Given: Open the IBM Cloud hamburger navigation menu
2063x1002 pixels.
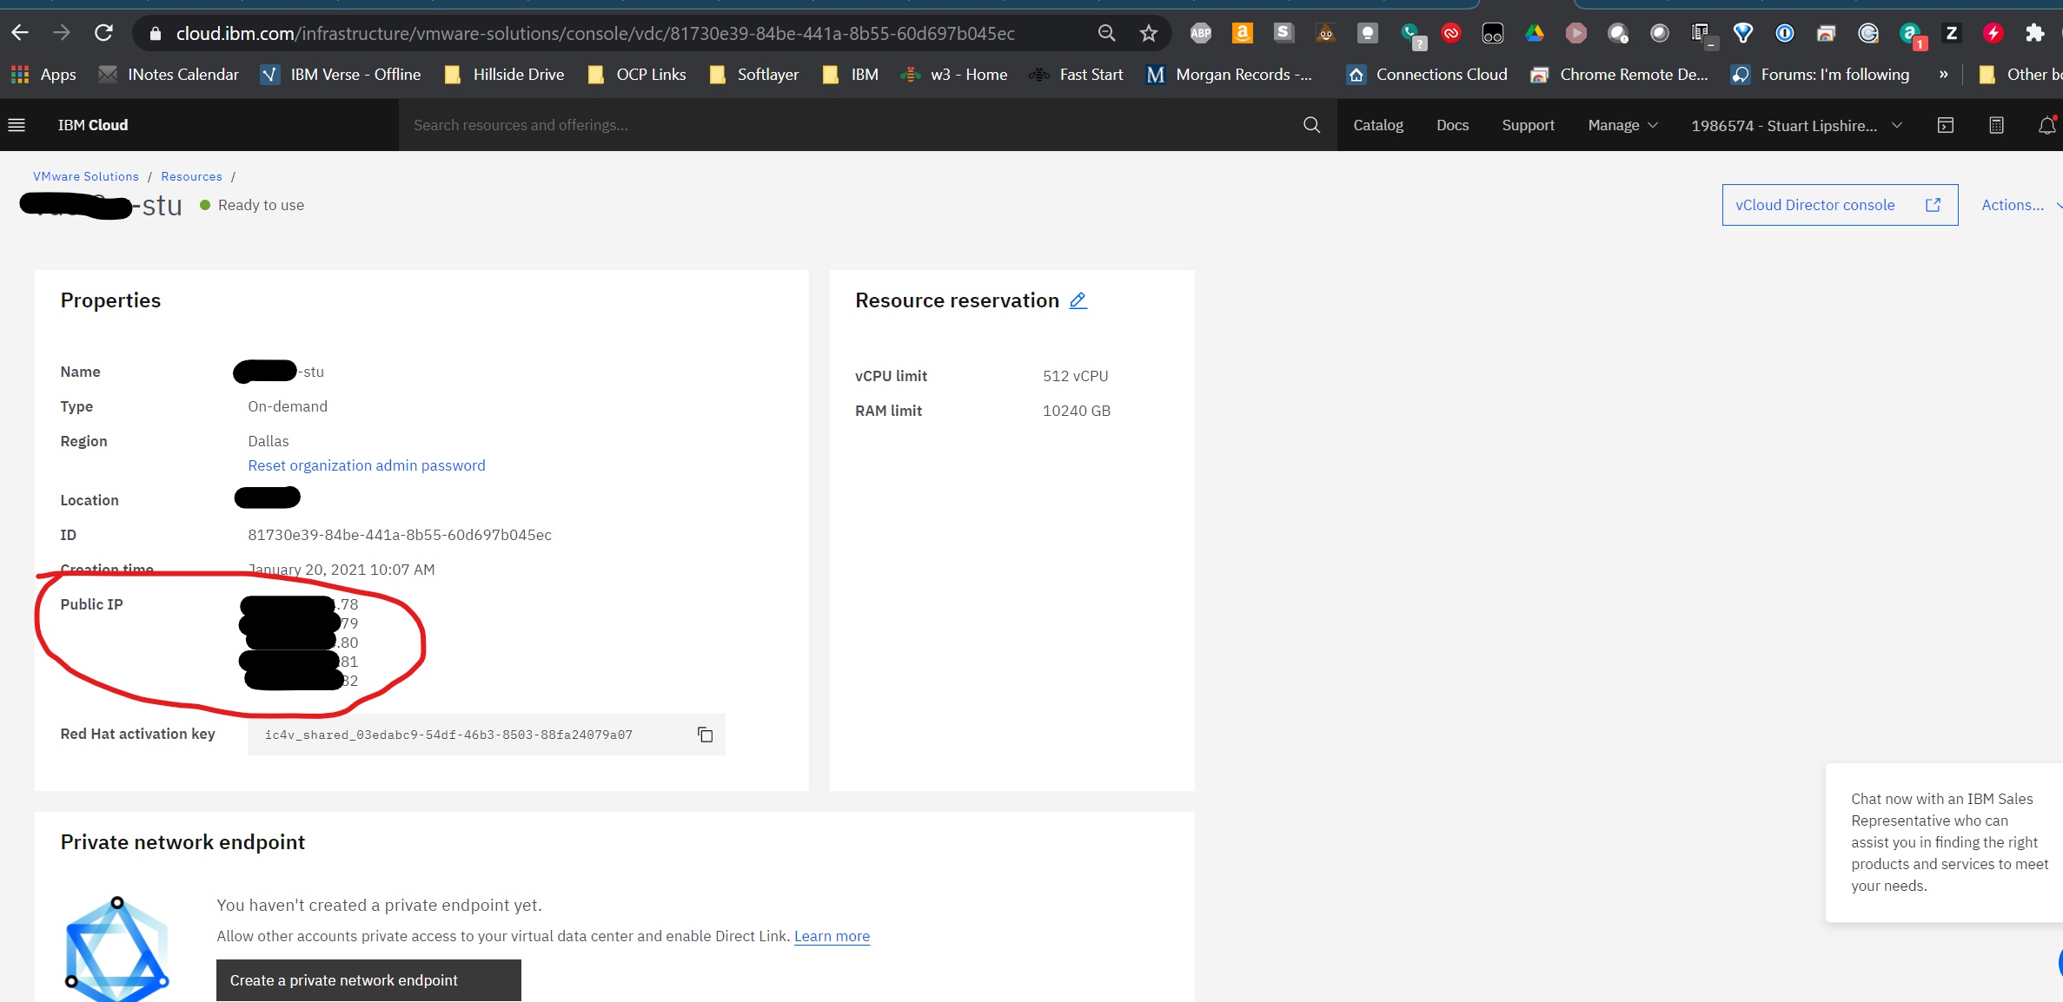Looking at the screenshot, I should [x=17, y=125].
